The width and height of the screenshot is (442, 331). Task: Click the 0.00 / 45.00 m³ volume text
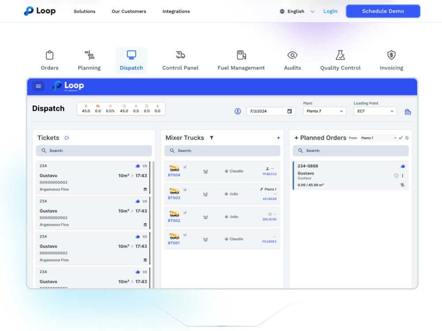pos(311,185)
